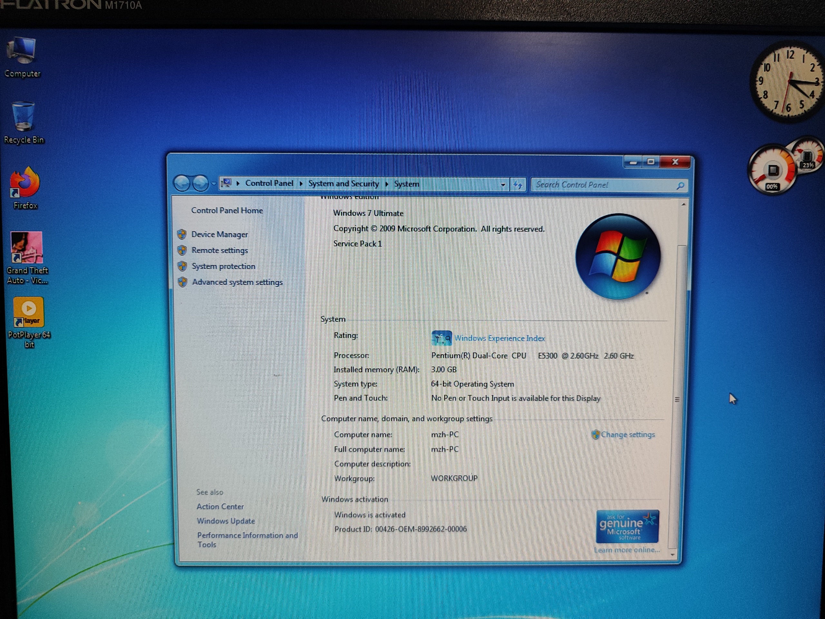The image size is (825, 619).
Task: Click the shield icon beside Change settings
Action: pyautogui.click(x=595, y=434)
